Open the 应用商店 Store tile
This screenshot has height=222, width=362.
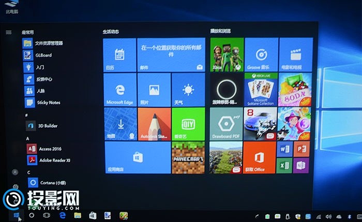pos(138,157)
